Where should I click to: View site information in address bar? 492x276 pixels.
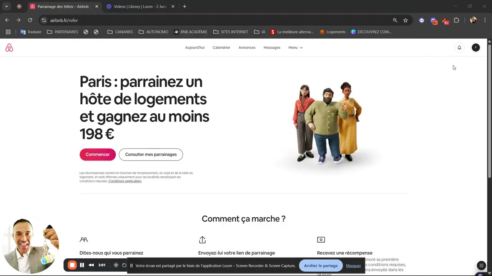click(x=44, y=20)
